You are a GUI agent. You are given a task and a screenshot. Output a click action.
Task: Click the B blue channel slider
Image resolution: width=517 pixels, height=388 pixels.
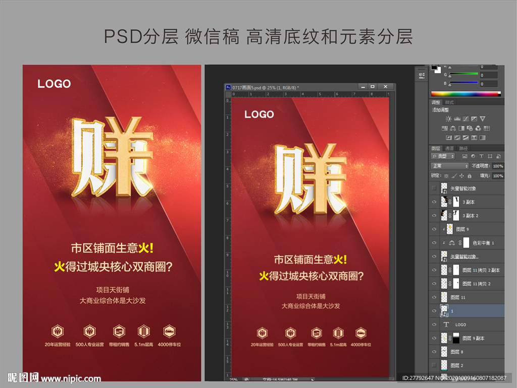click(463, 83)
